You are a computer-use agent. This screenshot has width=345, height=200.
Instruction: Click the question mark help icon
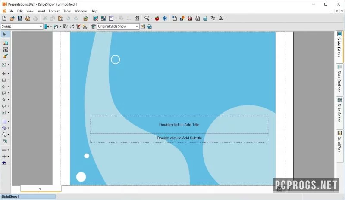coord(213,18)
